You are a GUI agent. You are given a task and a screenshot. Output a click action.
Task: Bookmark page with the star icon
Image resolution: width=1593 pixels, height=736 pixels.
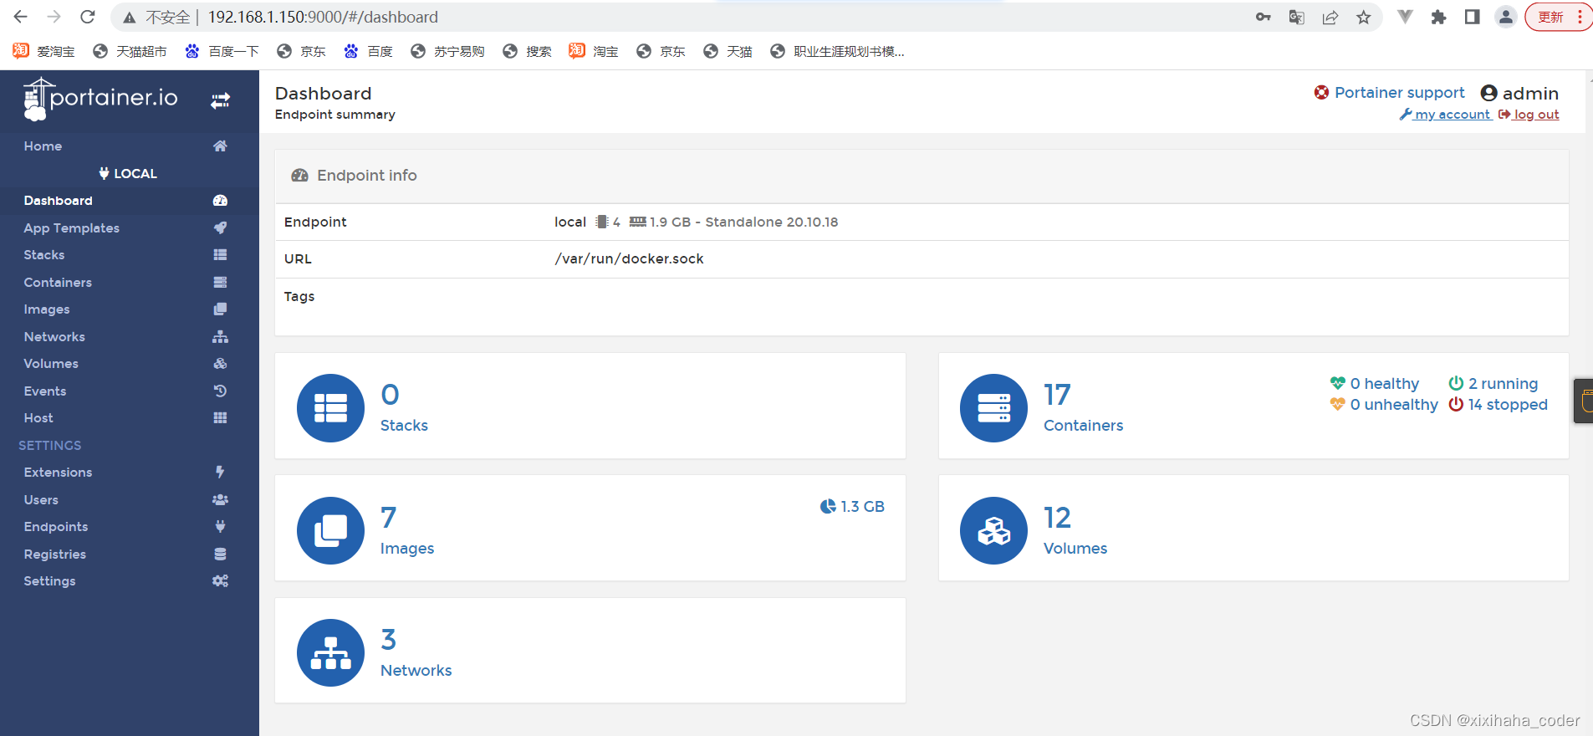pos(1363,18)
